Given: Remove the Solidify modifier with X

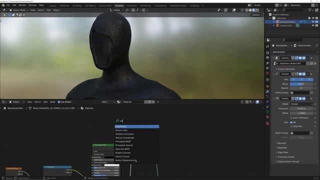Looking at the screenshot, I should coord(311,98).
